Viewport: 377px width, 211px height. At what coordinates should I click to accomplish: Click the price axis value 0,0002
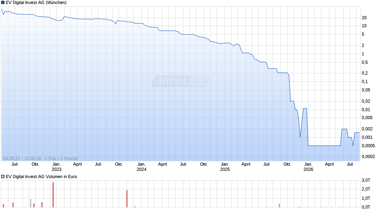point(368,156)
